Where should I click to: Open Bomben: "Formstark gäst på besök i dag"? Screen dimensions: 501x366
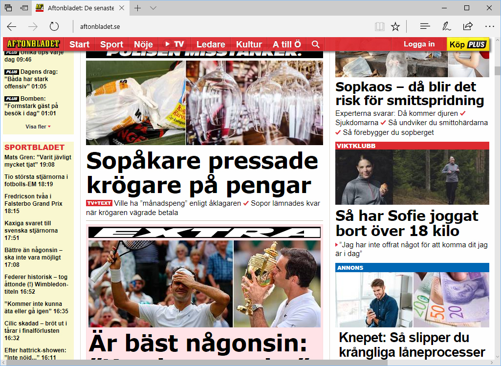[31, 106]
